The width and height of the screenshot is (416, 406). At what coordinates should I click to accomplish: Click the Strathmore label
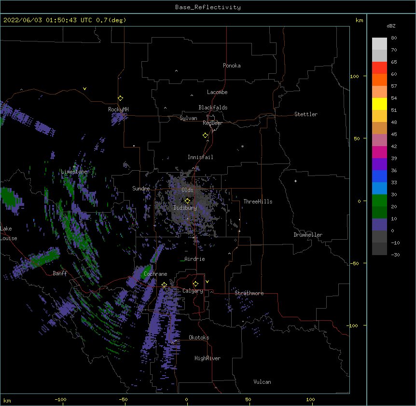249,293
